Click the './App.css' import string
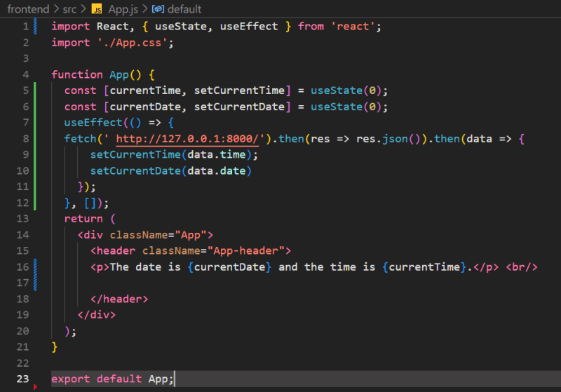This screenshot has width=561, height=392. point(133,43)
